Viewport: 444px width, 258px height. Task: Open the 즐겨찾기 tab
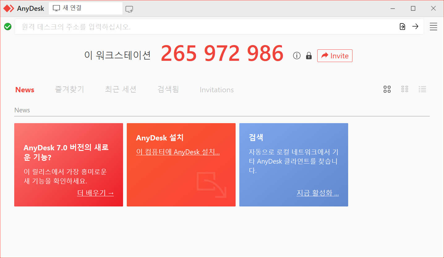tap(70, 89)
